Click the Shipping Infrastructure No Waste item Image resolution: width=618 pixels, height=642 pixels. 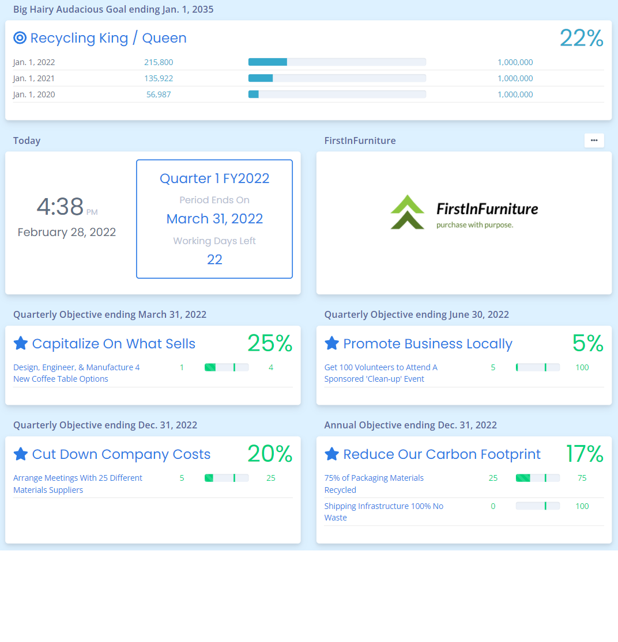[383, 511]
